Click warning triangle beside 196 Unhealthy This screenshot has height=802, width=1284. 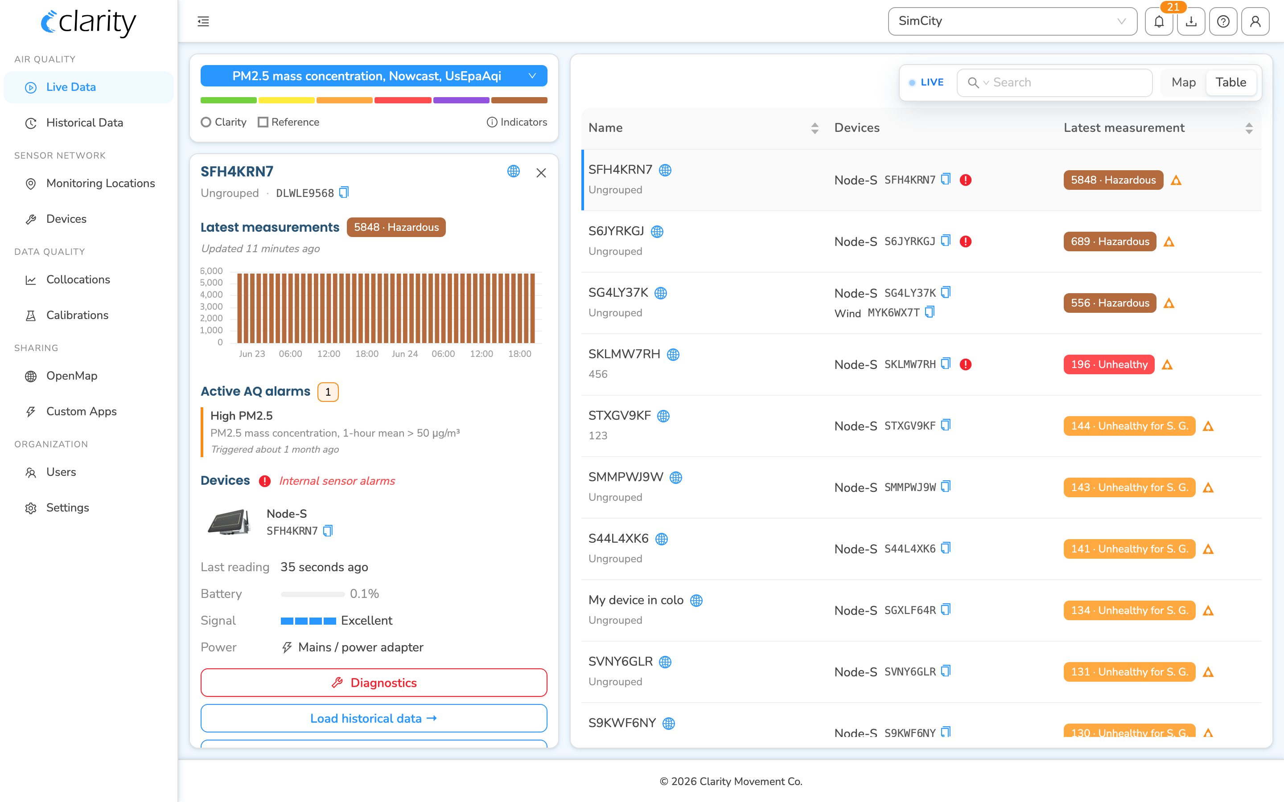(x=1167, y=365)
